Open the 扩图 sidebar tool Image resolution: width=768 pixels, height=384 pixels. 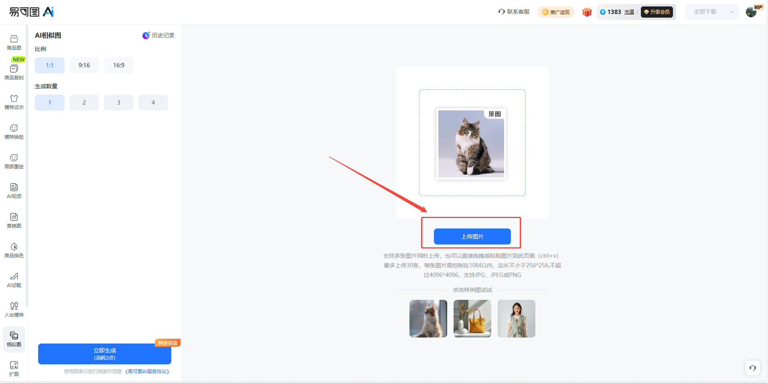[x=14, y=369]
